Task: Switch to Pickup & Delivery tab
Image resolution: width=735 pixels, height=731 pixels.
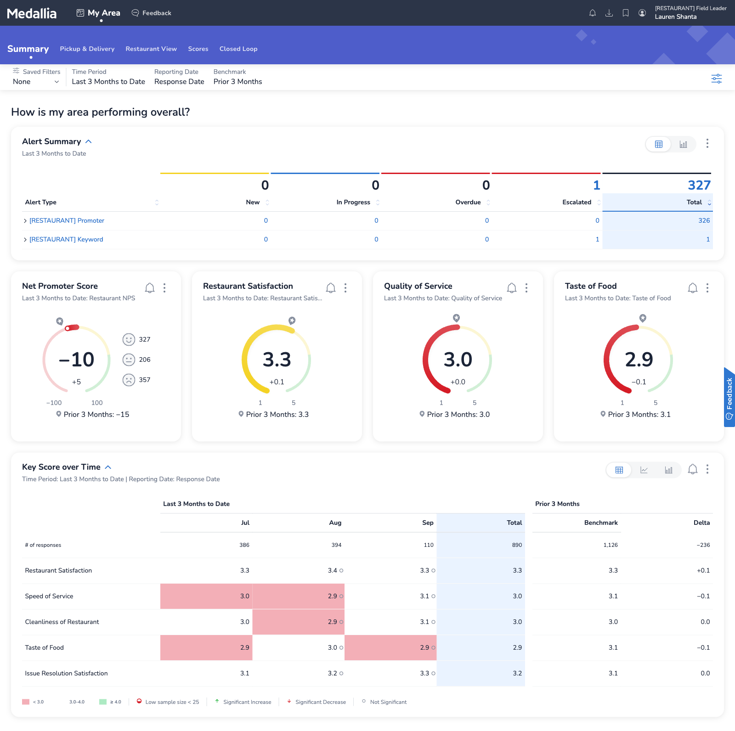Action: 87,49
